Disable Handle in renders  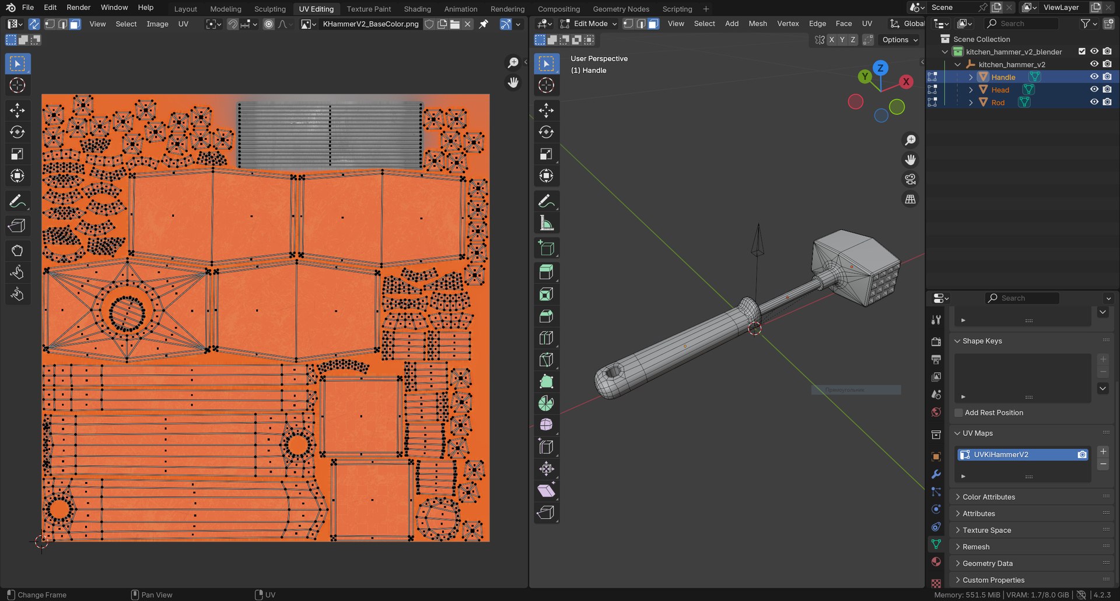(1107, 77)
